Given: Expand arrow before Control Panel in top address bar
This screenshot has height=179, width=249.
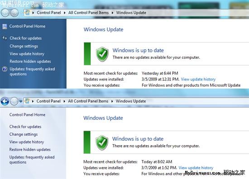Looking at the screenshot, I should tap(33, 13).
